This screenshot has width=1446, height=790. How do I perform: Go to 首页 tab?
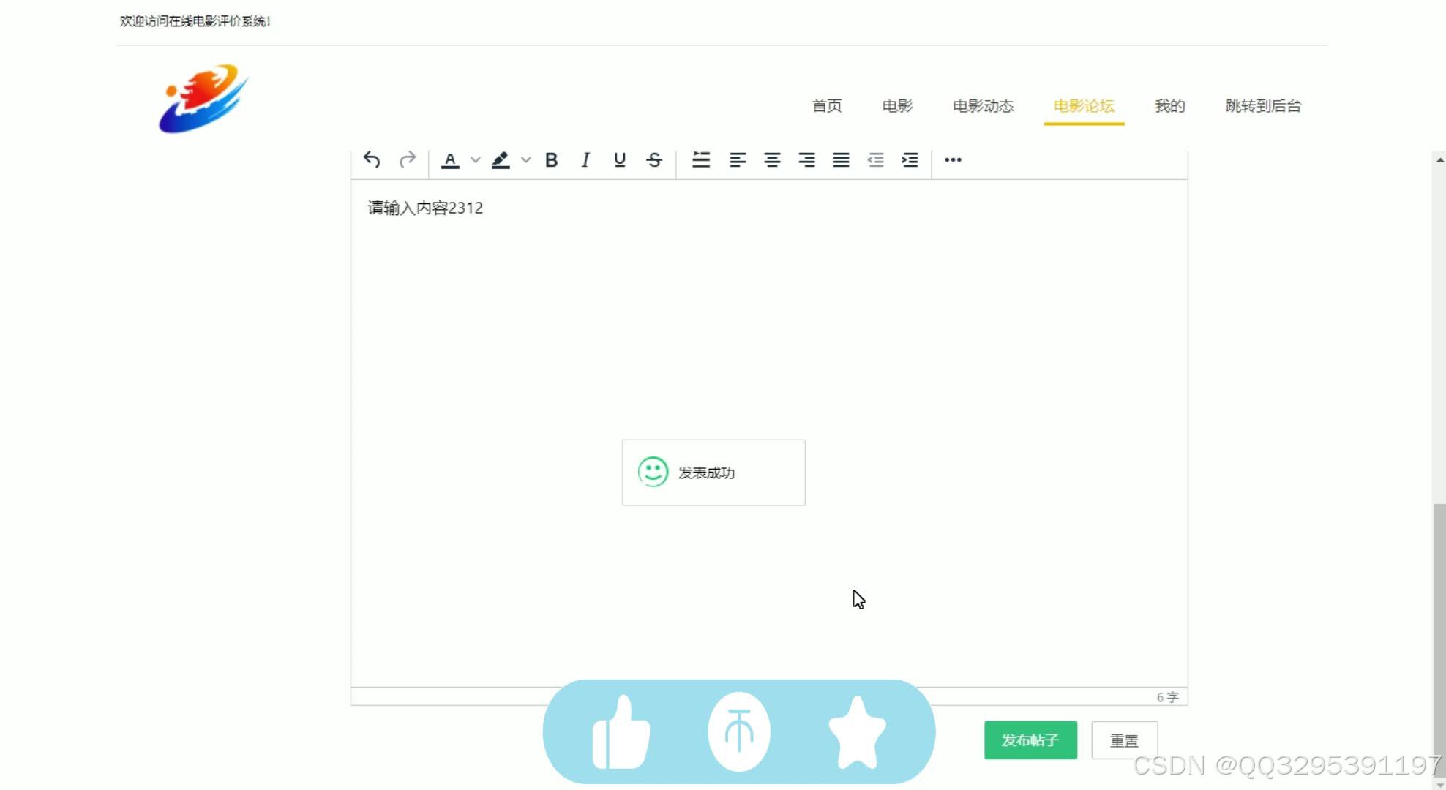point(827,106)
